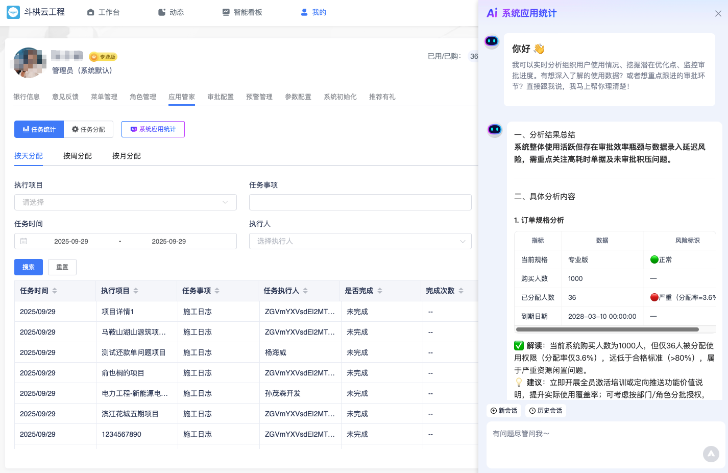Open 历史会话 history list

546,411
